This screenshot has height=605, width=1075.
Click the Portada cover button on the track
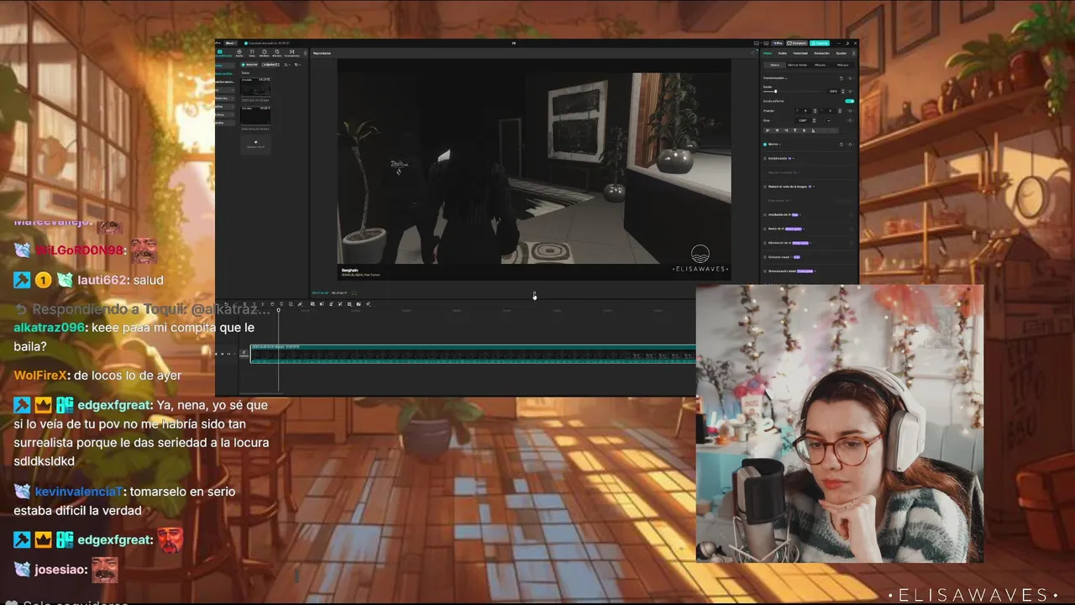pyautogui.click(x=244, y=354)
